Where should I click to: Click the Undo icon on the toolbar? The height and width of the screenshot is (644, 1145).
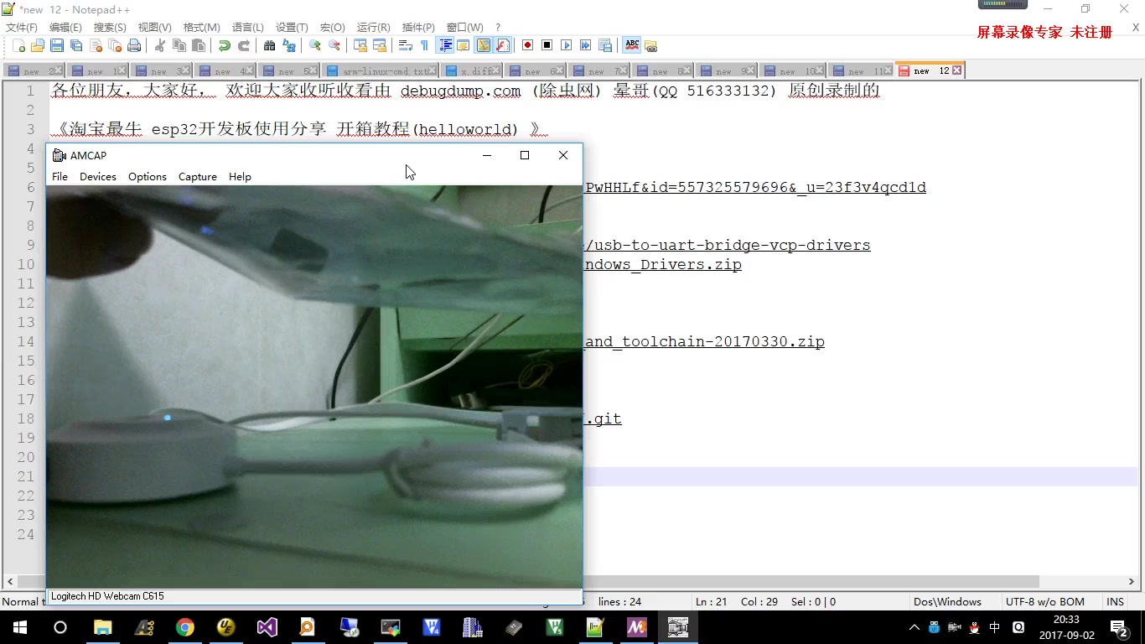point(223,45)
